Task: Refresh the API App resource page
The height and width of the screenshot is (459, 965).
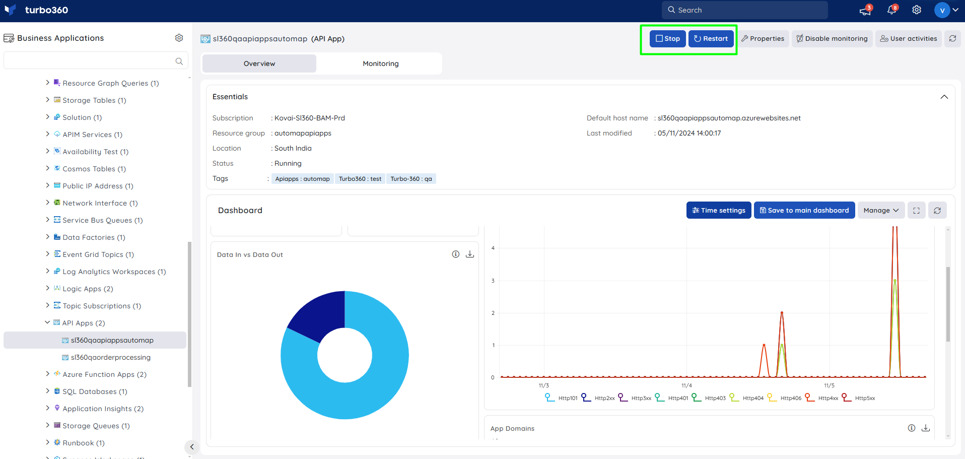Action: tap(952, 38)
